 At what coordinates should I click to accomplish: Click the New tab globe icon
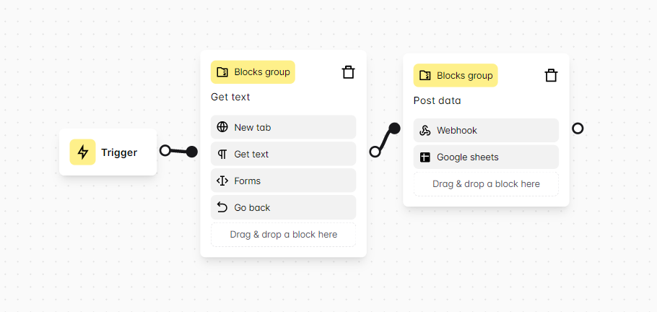(222, 127)
